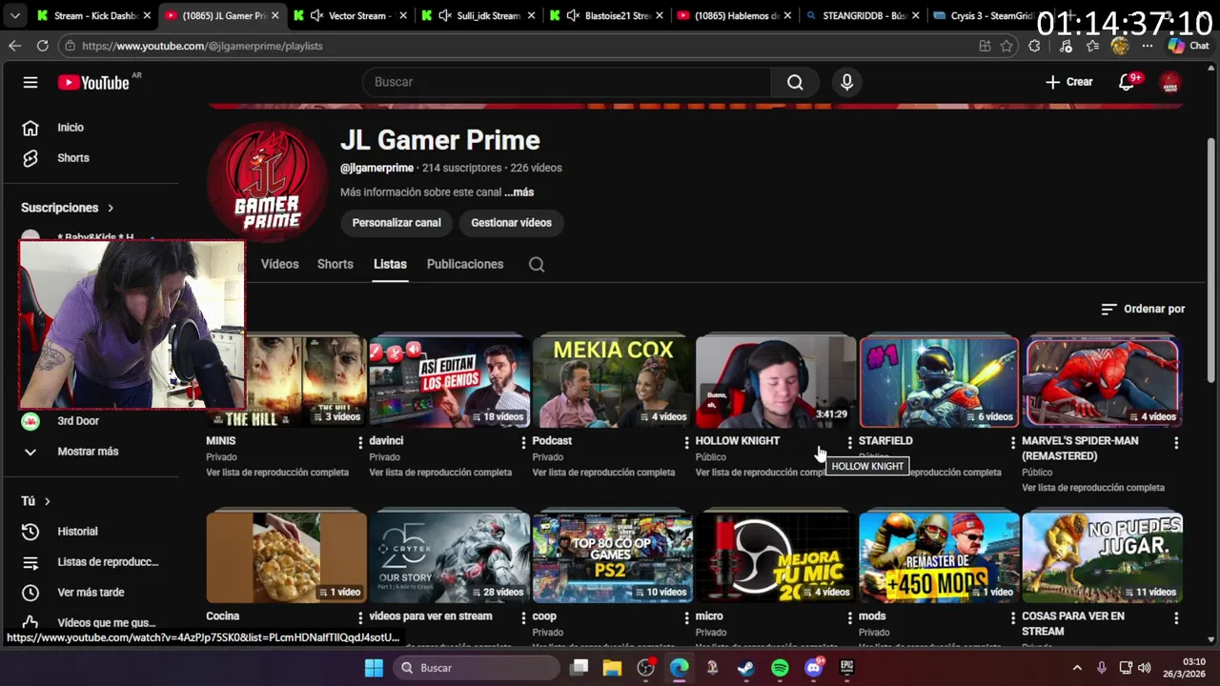Image resolution: width=1220 pixels, height=686 pixels.
Task: Expand the Tú section
Action: pos(35,501)
